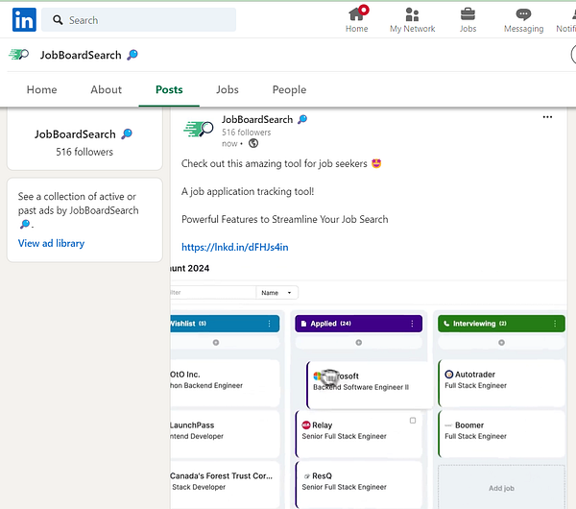Click the Microsoft Backend Software Engineer card
Screen dimensions: 576x509
pyautogui.click(x=370, y=385)
